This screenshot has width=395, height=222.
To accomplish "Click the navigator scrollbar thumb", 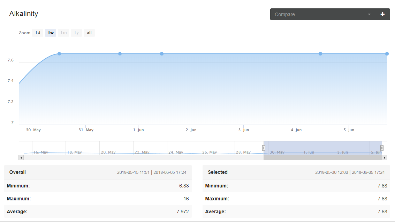I will point(323,158).
